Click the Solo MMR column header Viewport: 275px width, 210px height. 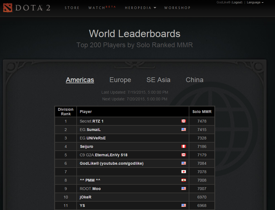[x=202, y=112]
